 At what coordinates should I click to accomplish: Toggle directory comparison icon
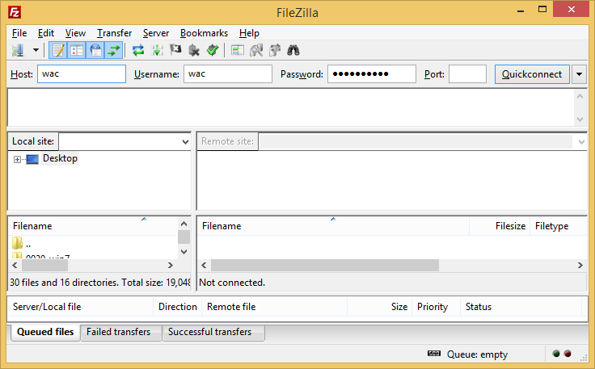[x=256, y=50]
